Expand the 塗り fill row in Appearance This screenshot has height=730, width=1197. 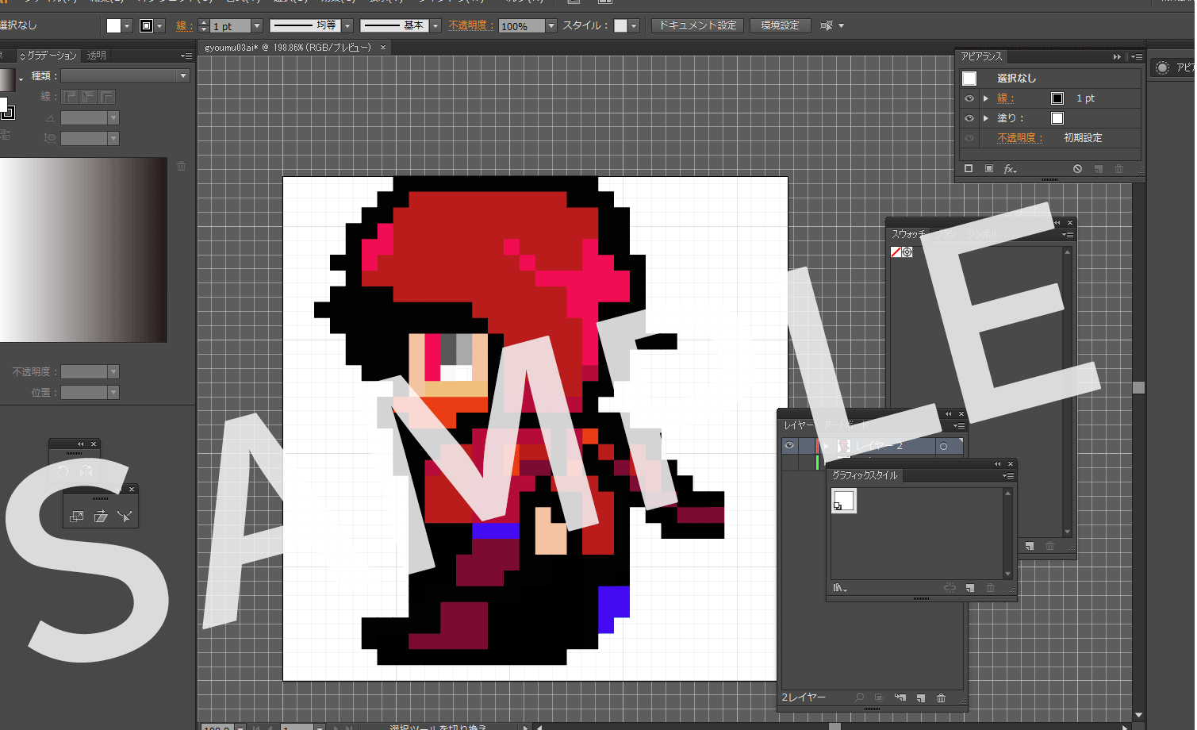click(x=986, y=118)
